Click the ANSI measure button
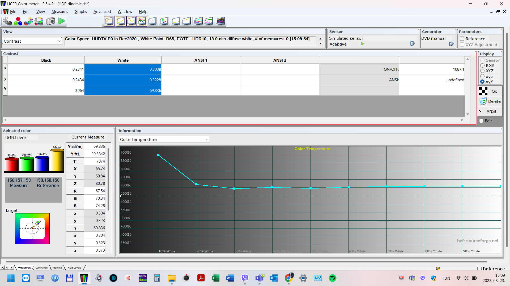510x286 pixels. click(490, 111)
